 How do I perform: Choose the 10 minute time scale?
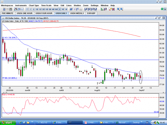coord(37,9)
